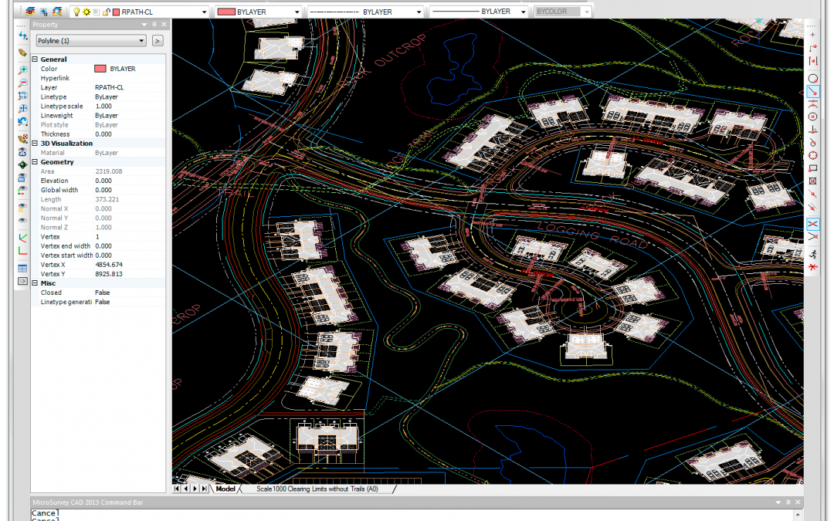
Task: Toggle the layer lightbulb on/off icon
Action: [x=76, y=12]
